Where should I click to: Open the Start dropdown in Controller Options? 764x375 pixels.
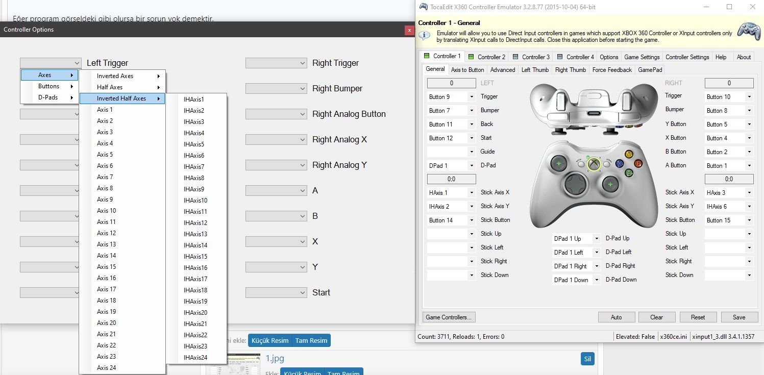tap(276, 292)
